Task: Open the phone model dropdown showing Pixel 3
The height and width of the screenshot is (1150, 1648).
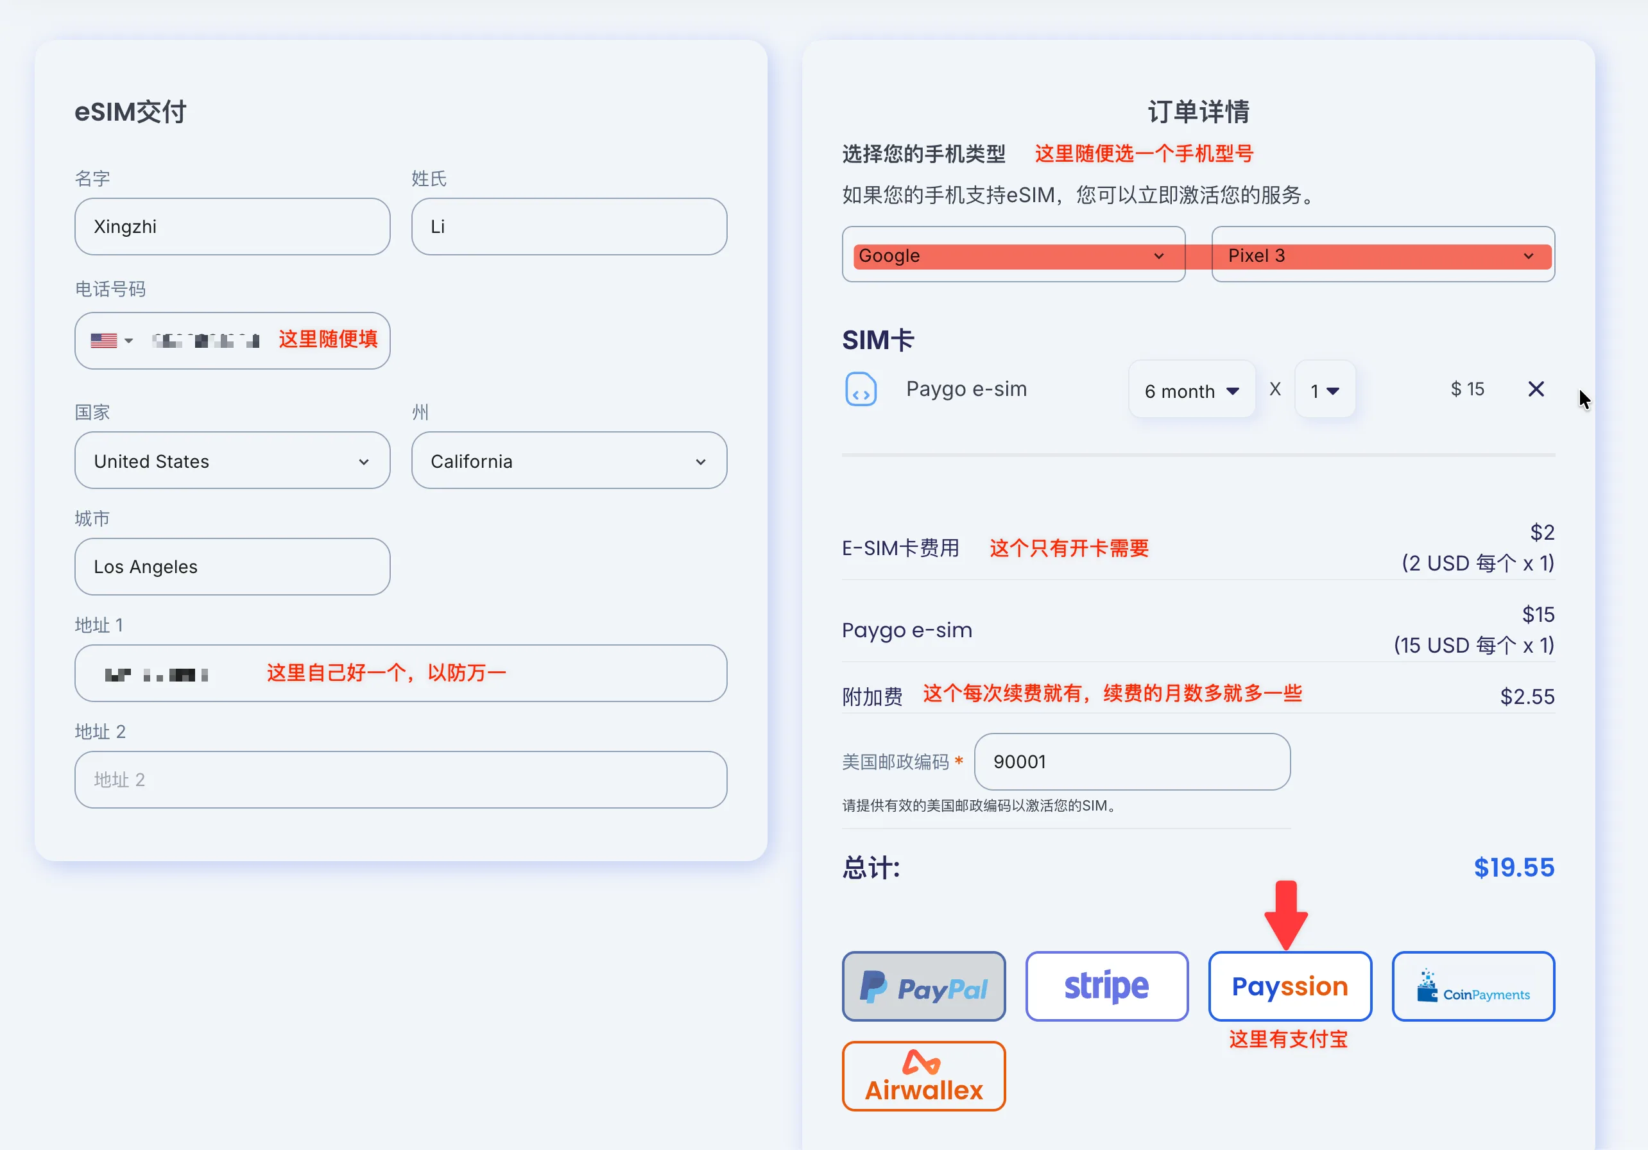Action: coord(1382,255)
